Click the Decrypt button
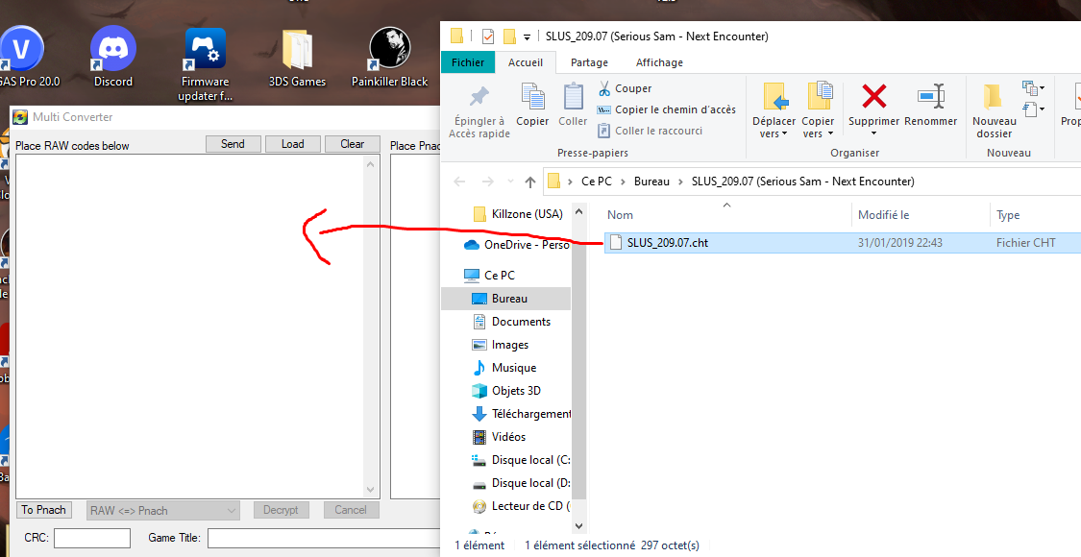This screenshot has height=557, width=1081. (281, 510)
